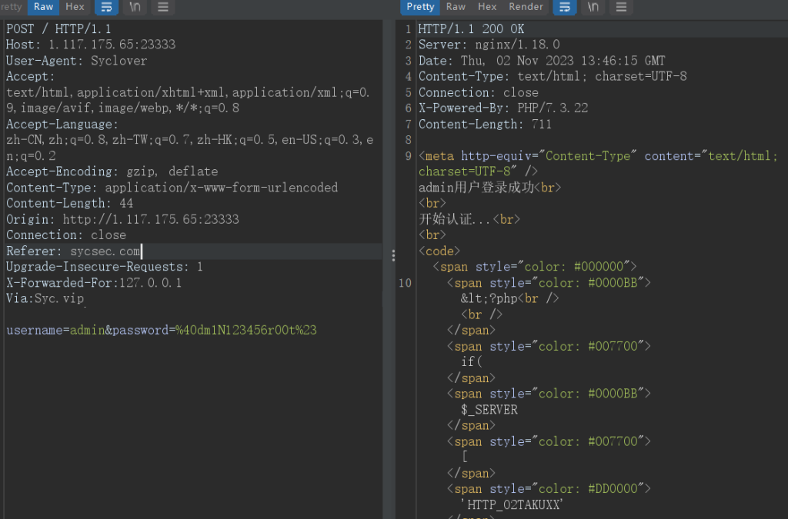Open the response panel hamburger menu
788x519 pixels.
coord(621,7)
